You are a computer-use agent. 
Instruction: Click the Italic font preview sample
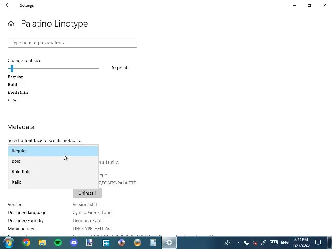tap(12, 100)
